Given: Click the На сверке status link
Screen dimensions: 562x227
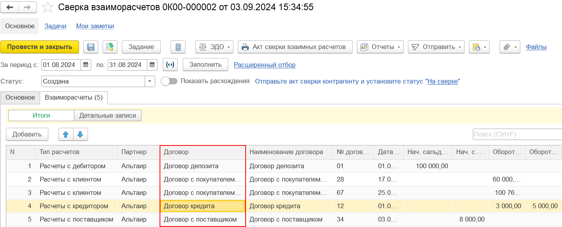Looking at the screenshot, I should coord(443,82).
